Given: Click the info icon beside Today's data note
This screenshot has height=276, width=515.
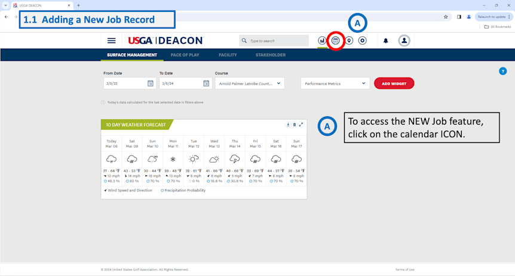Looking at the screenshot, I should tap(103, 103).
